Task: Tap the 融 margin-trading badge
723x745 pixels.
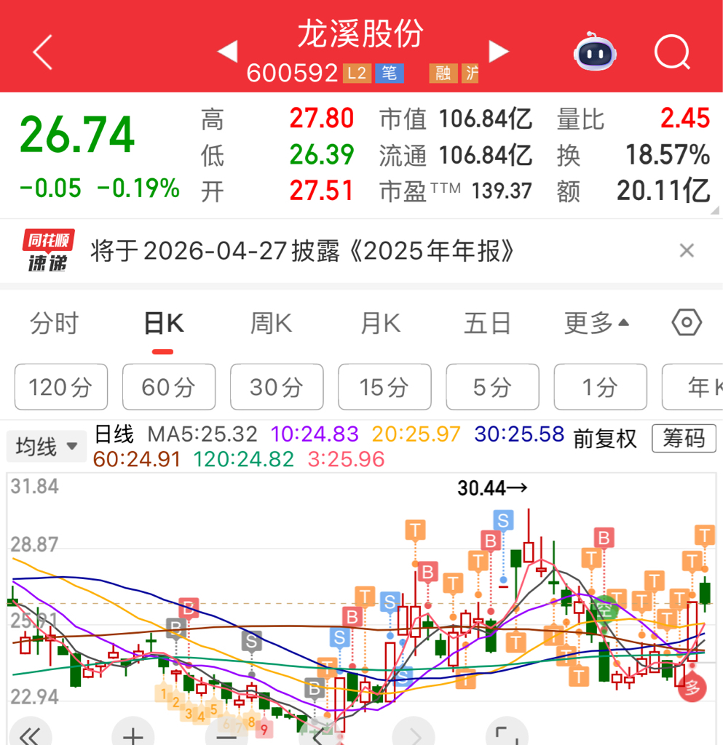Action: [x=443, y=73]
